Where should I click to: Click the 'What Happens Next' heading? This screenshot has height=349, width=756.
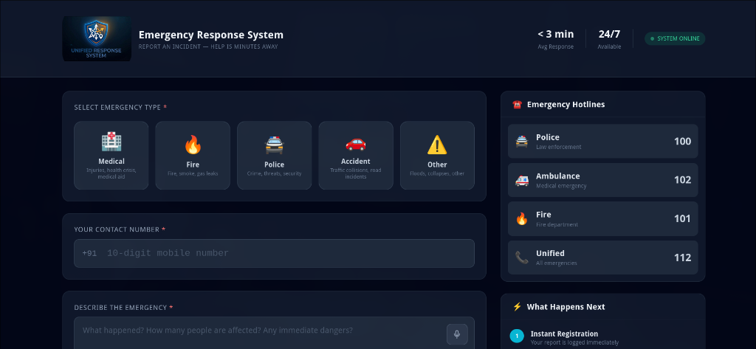pos(566,307)
